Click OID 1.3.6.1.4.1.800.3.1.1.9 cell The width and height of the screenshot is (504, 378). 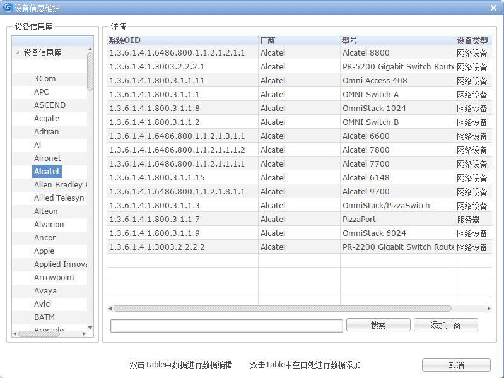coord(182,233)
